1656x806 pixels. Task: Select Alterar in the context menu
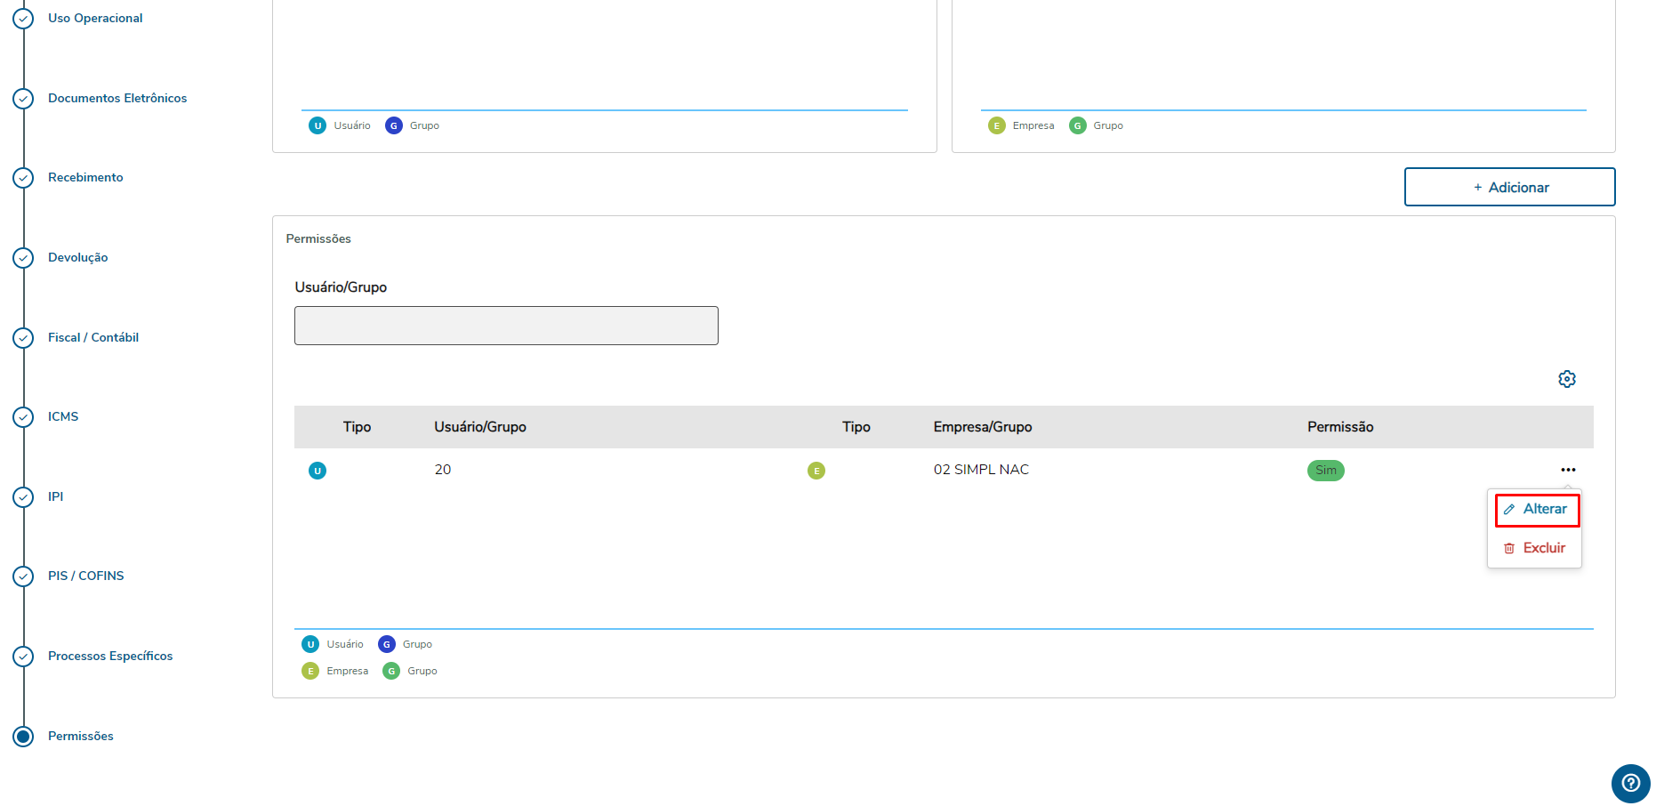(x=1537, y=510)
